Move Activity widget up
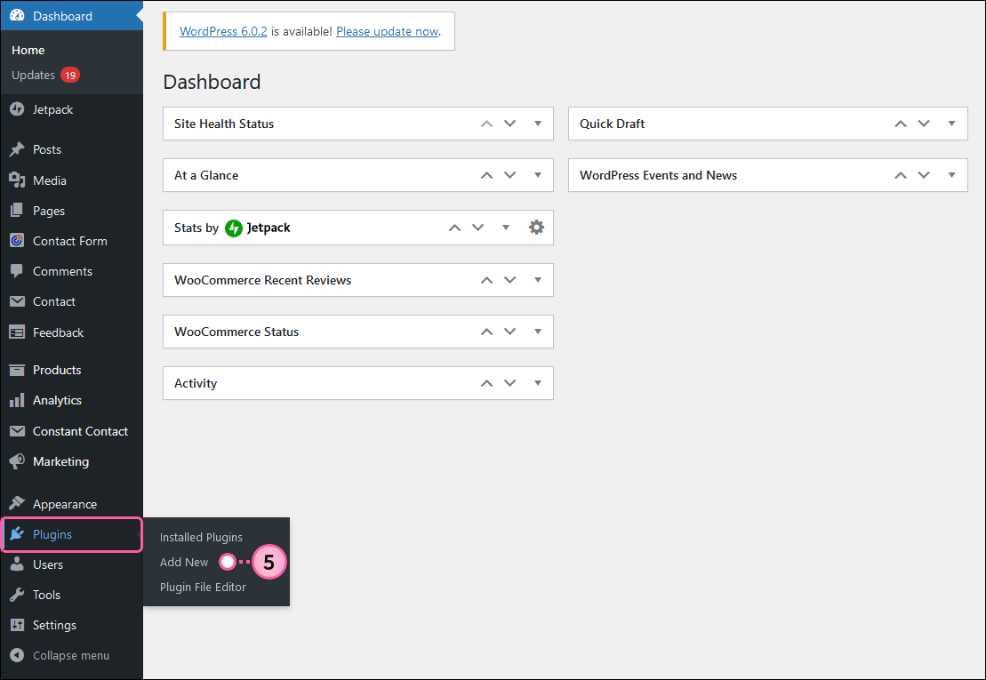Screen dimensions: 986x680 (486, 383)
